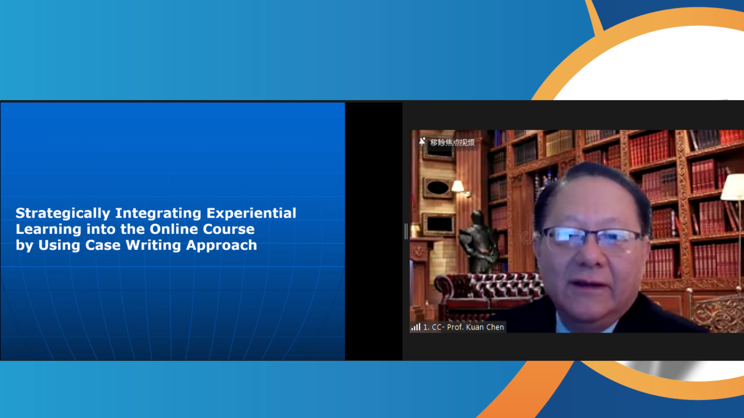Click the speaker's webcam video feed
Image resolution: width=744 pixels, height=418 pixels.
[x=577, y=231]
